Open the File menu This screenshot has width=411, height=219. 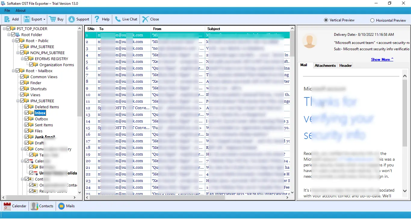tap(7, 10)
